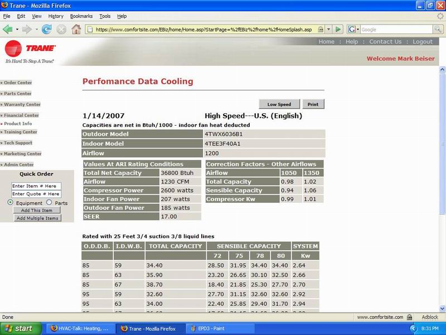Click the Enter Item # input field
Screen dimensions: 446x335
tap(36, 186)
